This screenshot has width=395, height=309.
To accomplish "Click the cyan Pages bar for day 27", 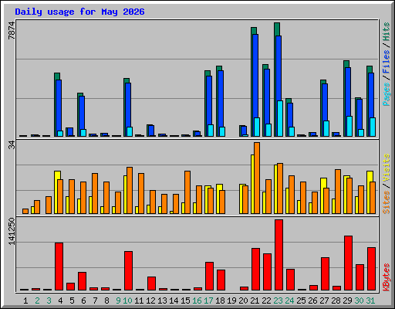I will [326, 128].
